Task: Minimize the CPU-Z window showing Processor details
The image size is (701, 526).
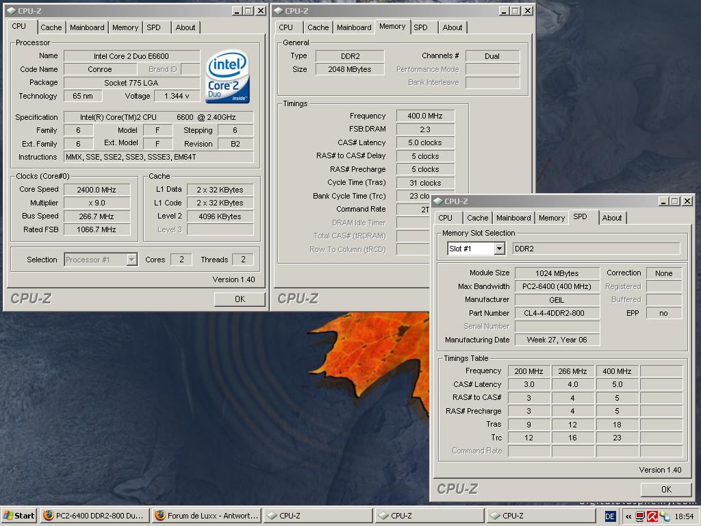Action: 238,11
